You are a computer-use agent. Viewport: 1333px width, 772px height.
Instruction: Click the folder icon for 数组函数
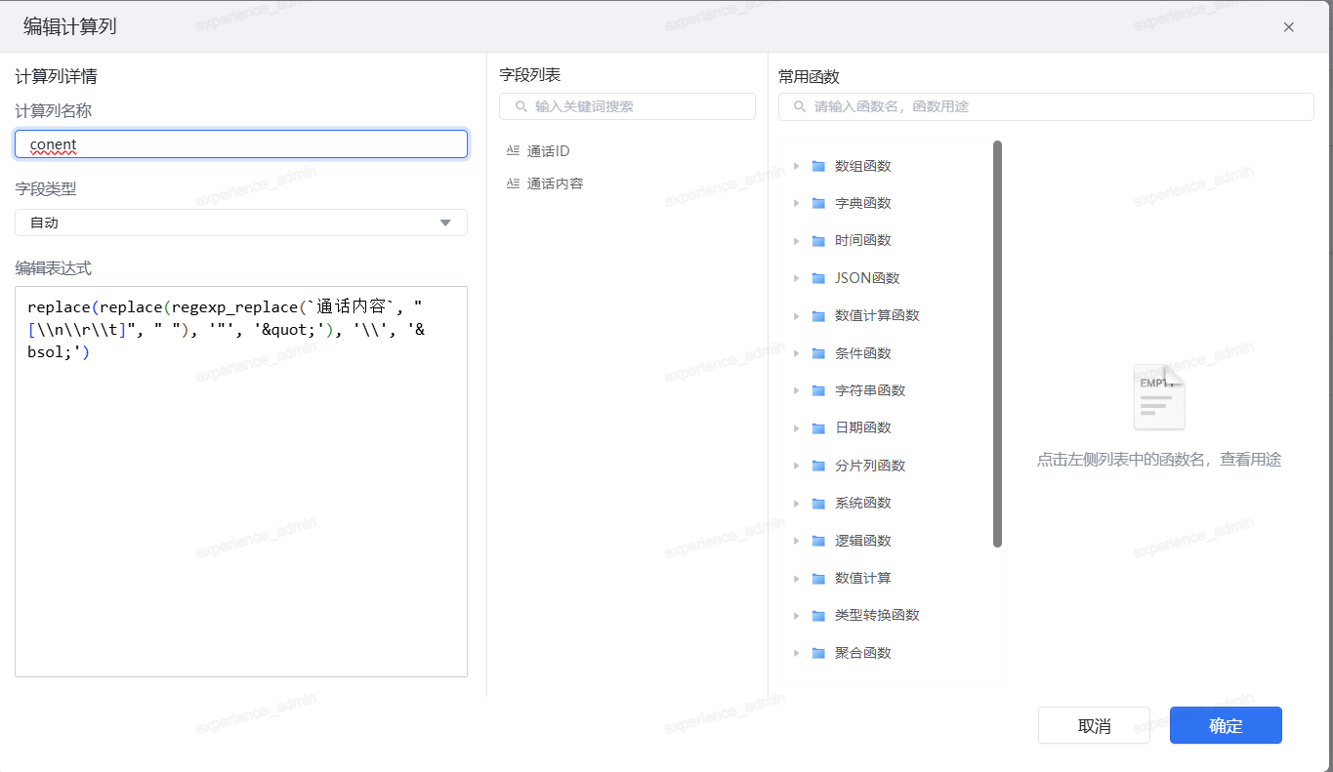coord(818,166)
